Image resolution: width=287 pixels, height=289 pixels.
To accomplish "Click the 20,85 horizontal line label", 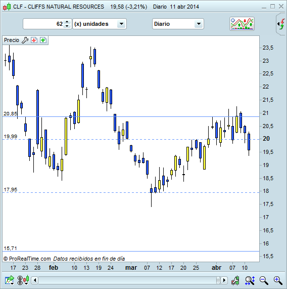I will [x=10, y=114].
